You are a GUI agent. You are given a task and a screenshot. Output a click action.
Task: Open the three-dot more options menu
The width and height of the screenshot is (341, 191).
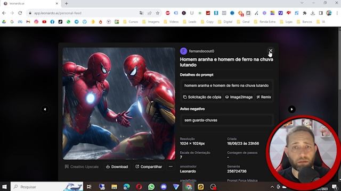tap(170, 167)
